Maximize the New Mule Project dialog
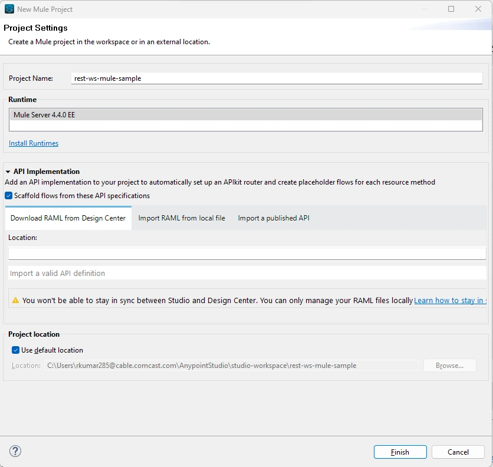The height and width of the screenshot is (467, 493). [x=451, y=9]
